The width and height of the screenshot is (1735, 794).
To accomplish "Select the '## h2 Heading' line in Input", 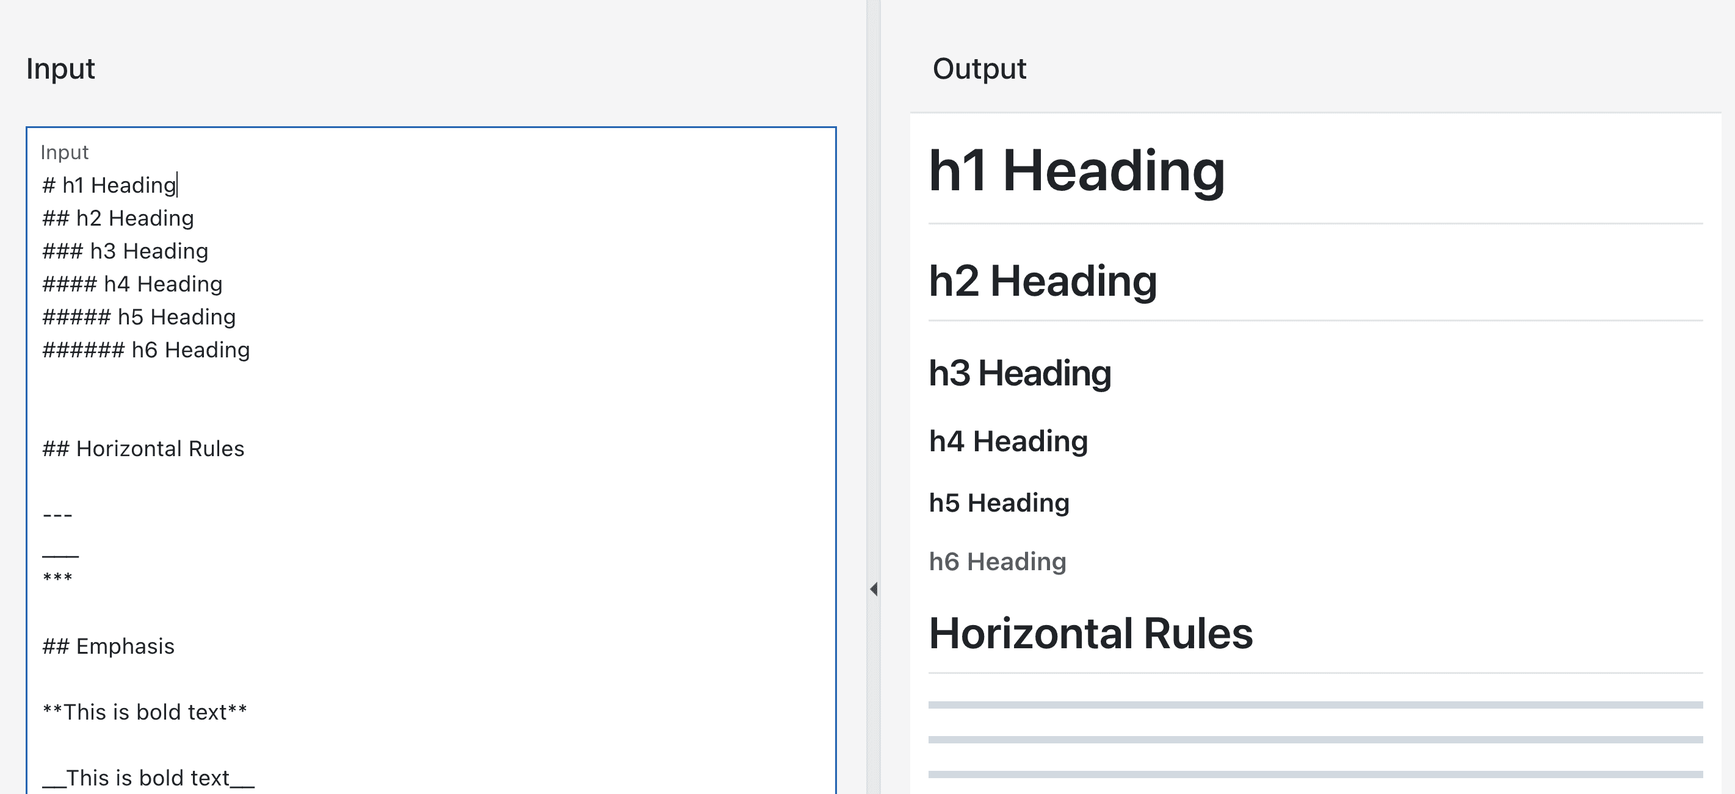I will (118, 217).
